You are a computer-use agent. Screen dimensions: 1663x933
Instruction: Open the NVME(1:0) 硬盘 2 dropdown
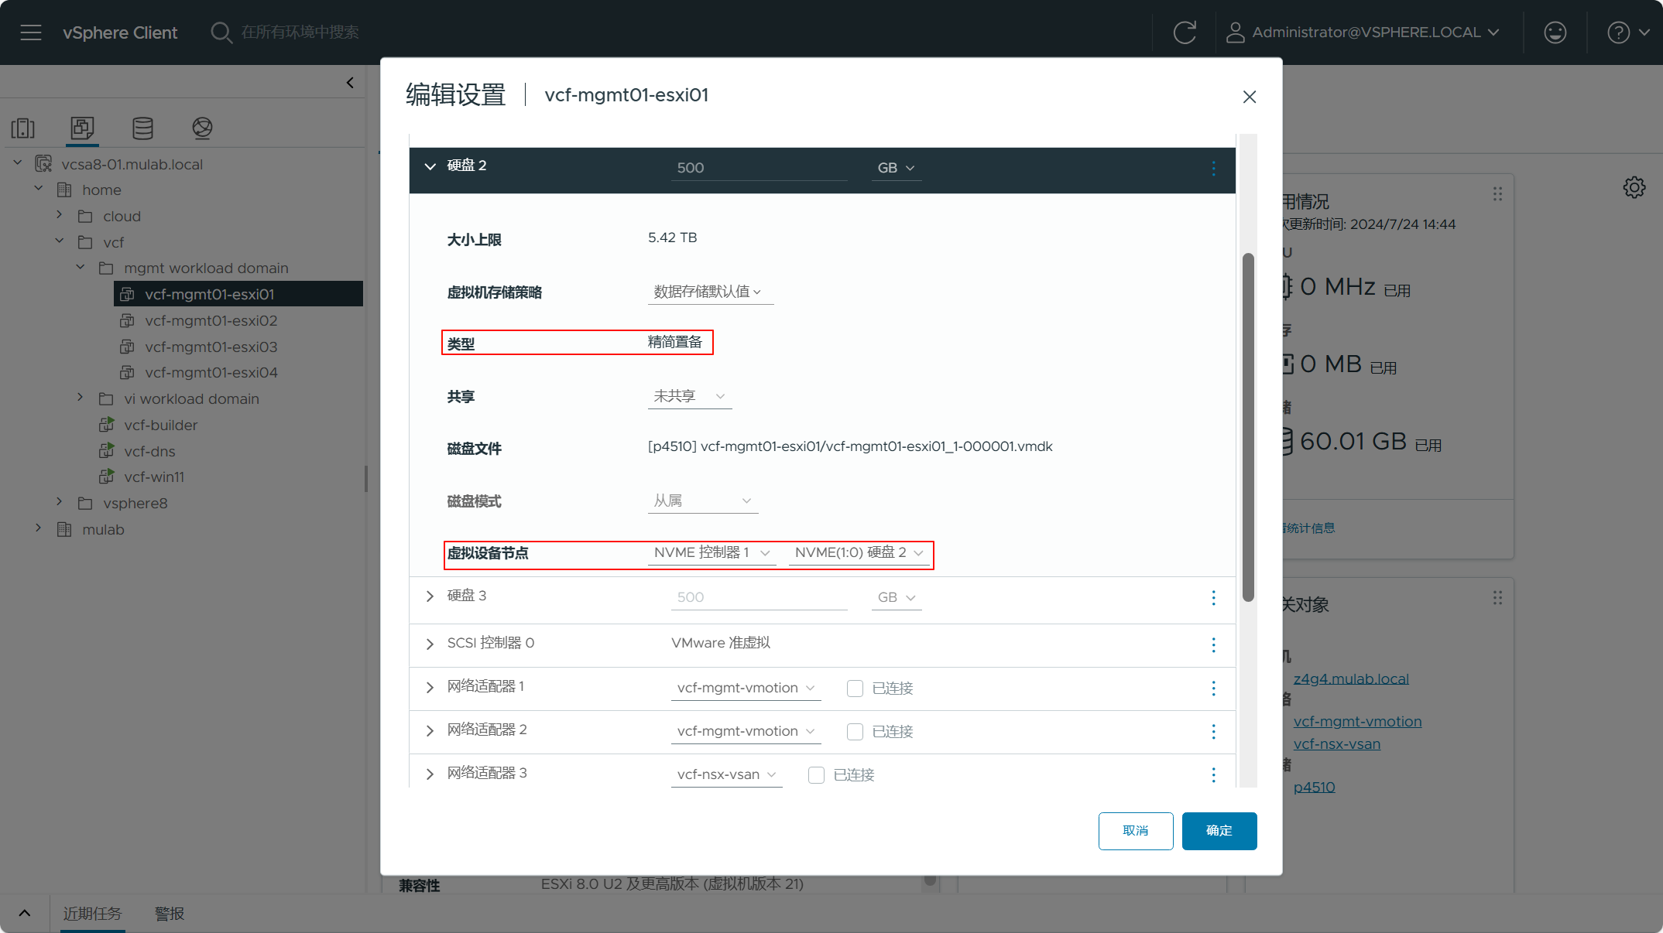pos(859,552)
